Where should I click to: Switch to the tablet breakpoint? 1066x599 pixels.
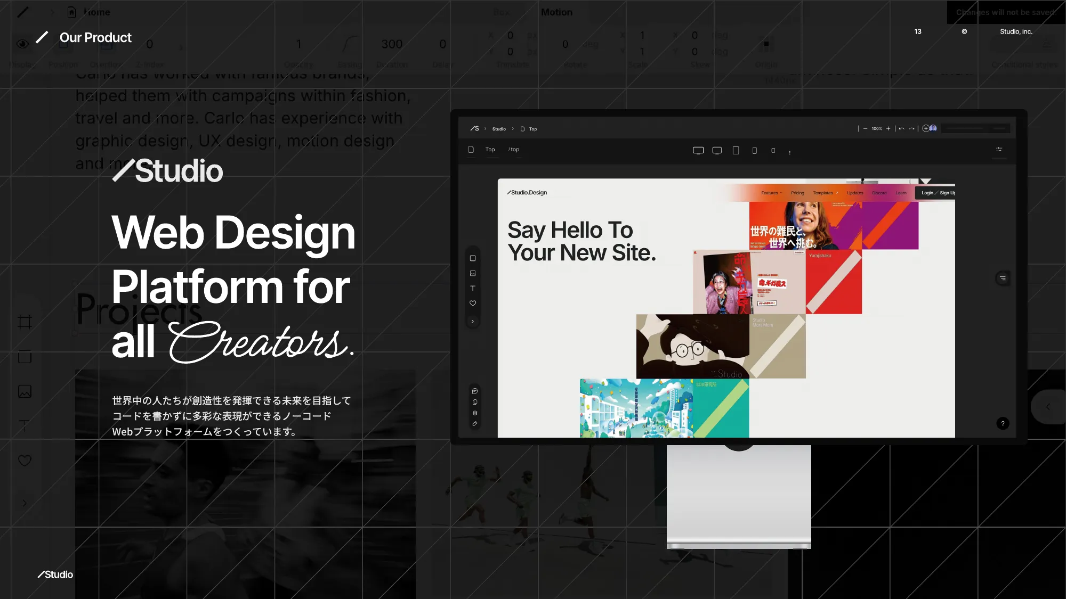pos(736,150)
